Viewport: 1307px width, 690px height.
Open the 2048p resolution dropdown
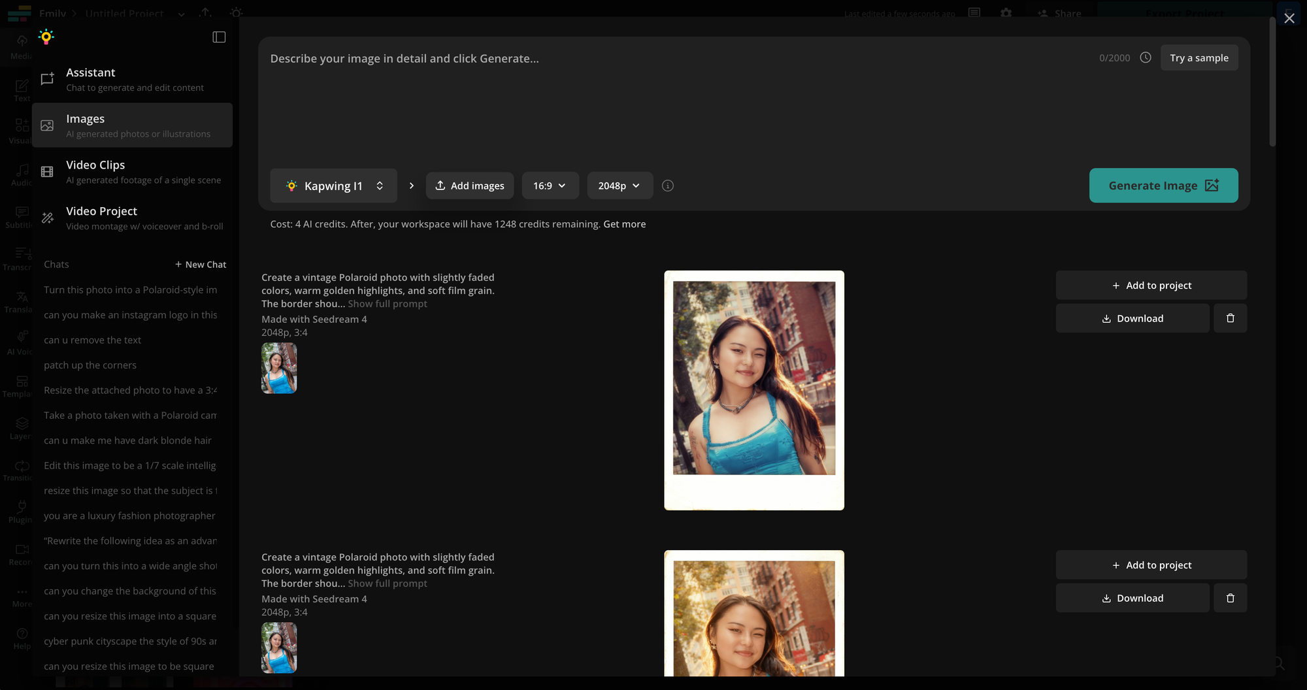point(620,186)
